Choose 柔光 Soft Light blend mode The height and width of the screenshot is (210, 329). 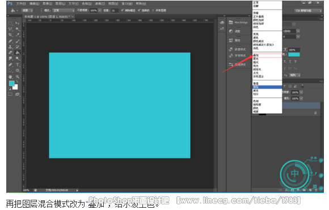267,59
